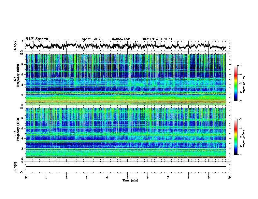The width and height of the screenshot is (258, 199).
Task: Click the ch.2 "Frequency (kHz)" axis label
Action: coord(18,129)
